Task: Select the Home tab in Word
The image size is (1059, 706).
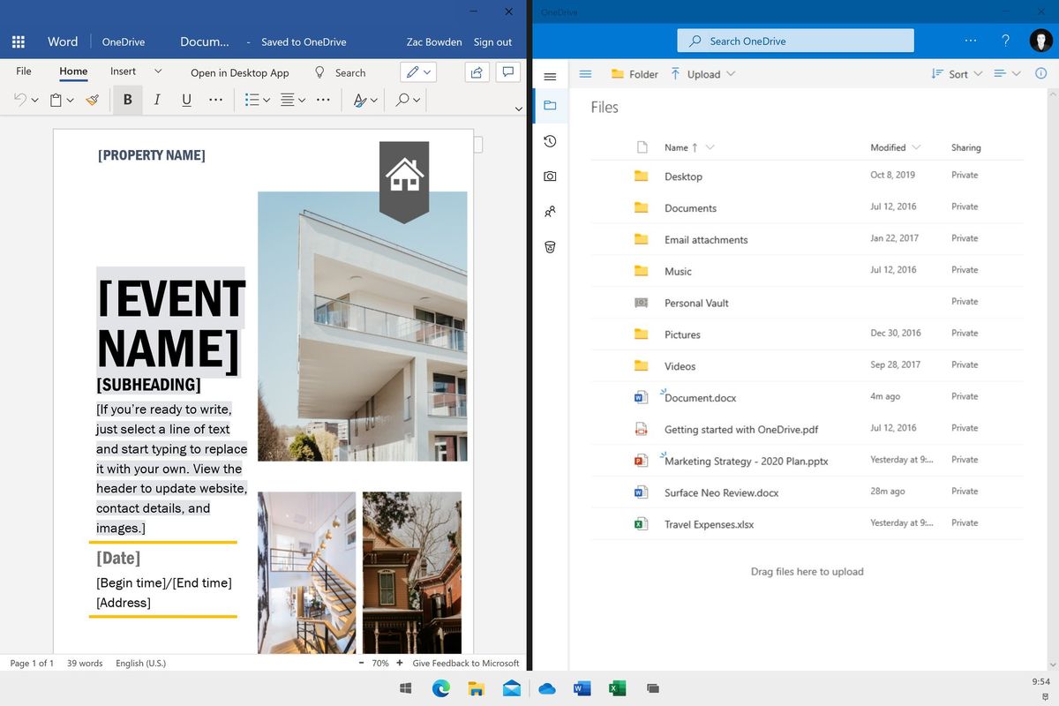Action: [x=73, y=71]
